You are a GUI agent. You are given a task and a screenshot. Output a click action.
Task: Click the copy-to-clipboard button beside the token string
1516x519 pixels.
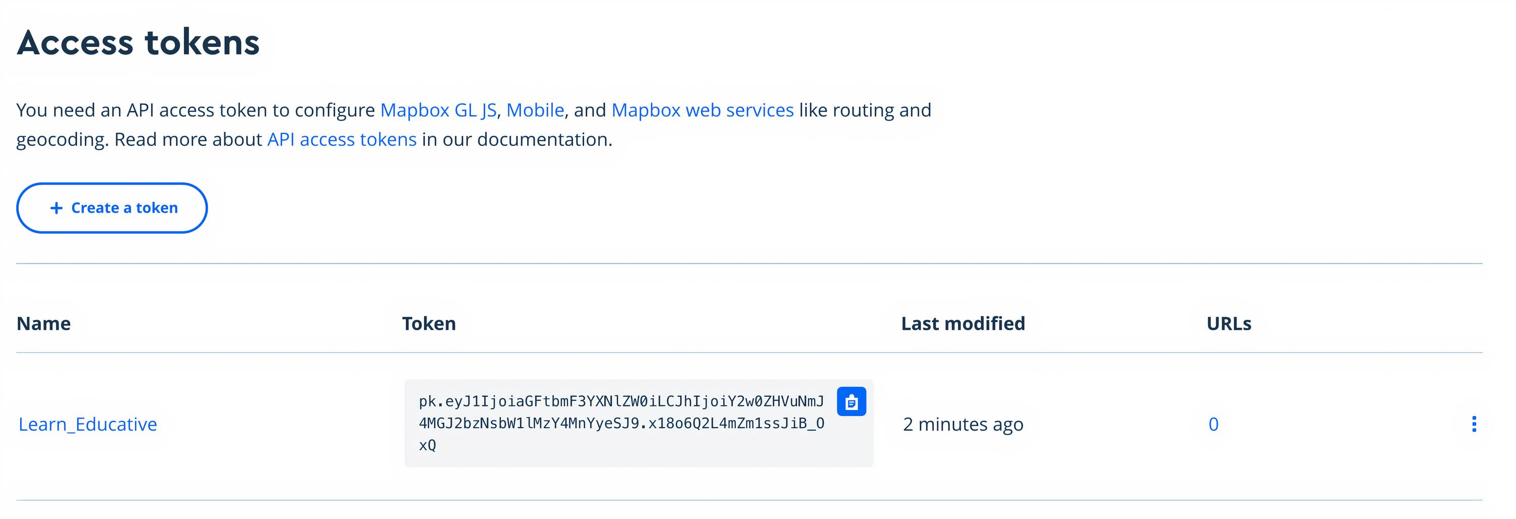[x=851, y=401]
